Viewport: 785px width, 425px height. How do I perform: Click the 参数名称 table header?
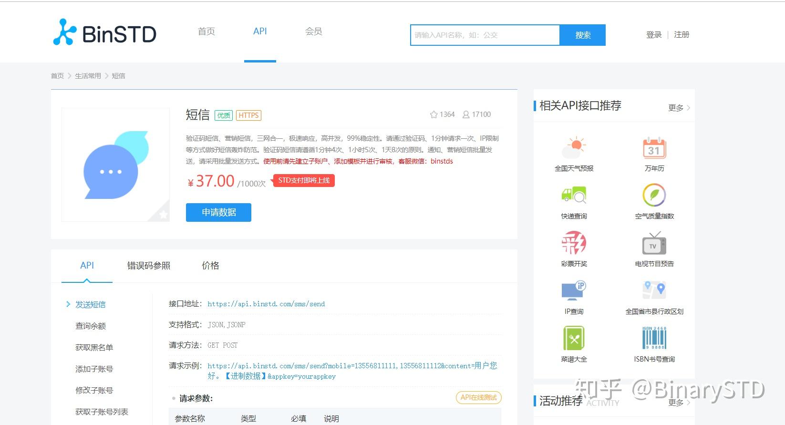(x=190, y=418)
